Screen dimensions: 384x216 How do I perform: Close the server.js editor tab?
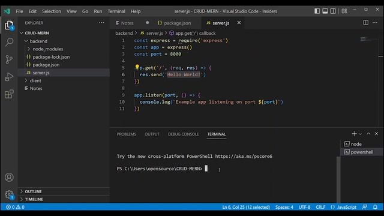(239, 23)
